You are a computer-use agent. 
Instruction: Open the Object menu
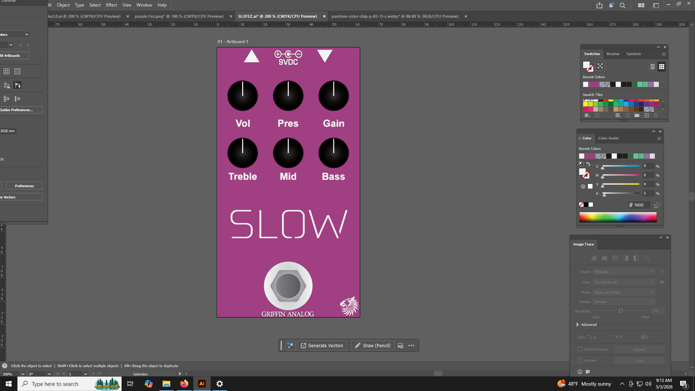(63, 5)
